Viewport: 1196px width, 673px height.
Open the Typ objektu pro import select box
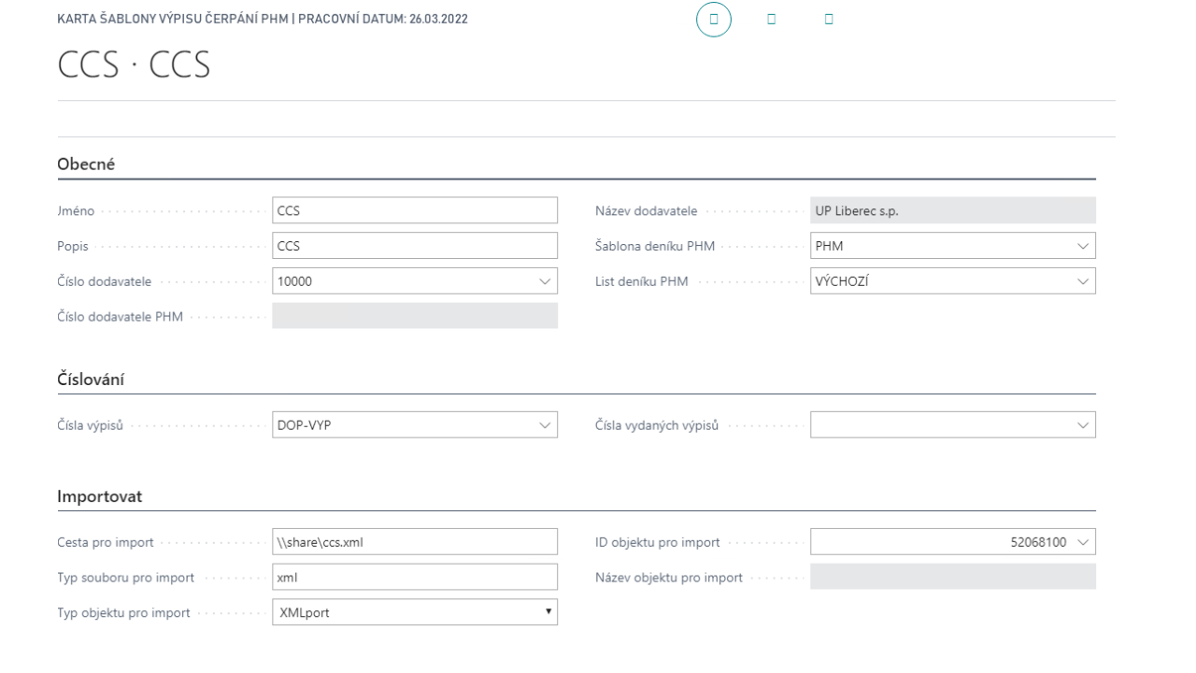tap(415, 612)
